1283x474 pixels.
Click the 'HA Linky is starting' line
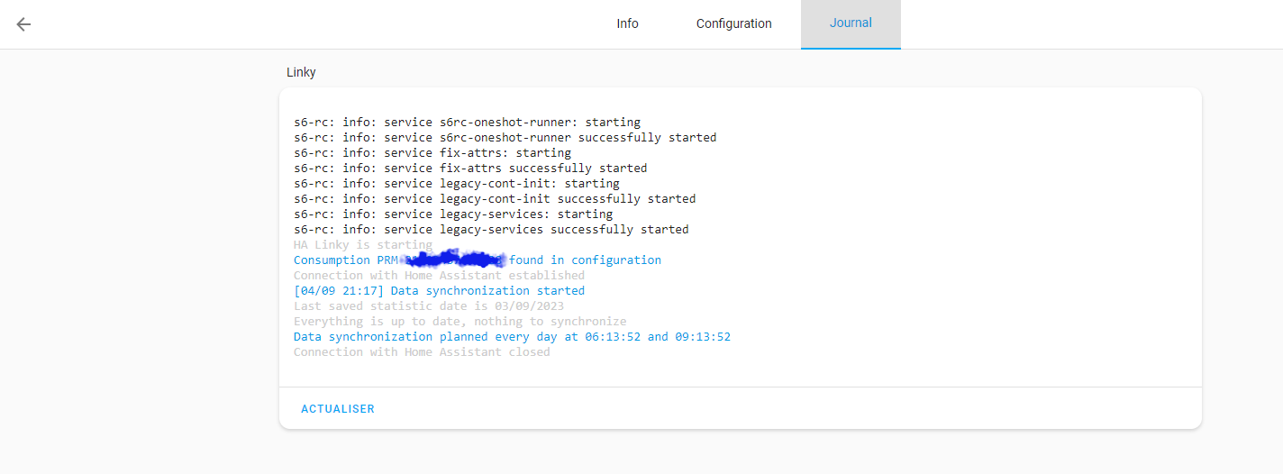pyautogui.click(x=363, y=245)
